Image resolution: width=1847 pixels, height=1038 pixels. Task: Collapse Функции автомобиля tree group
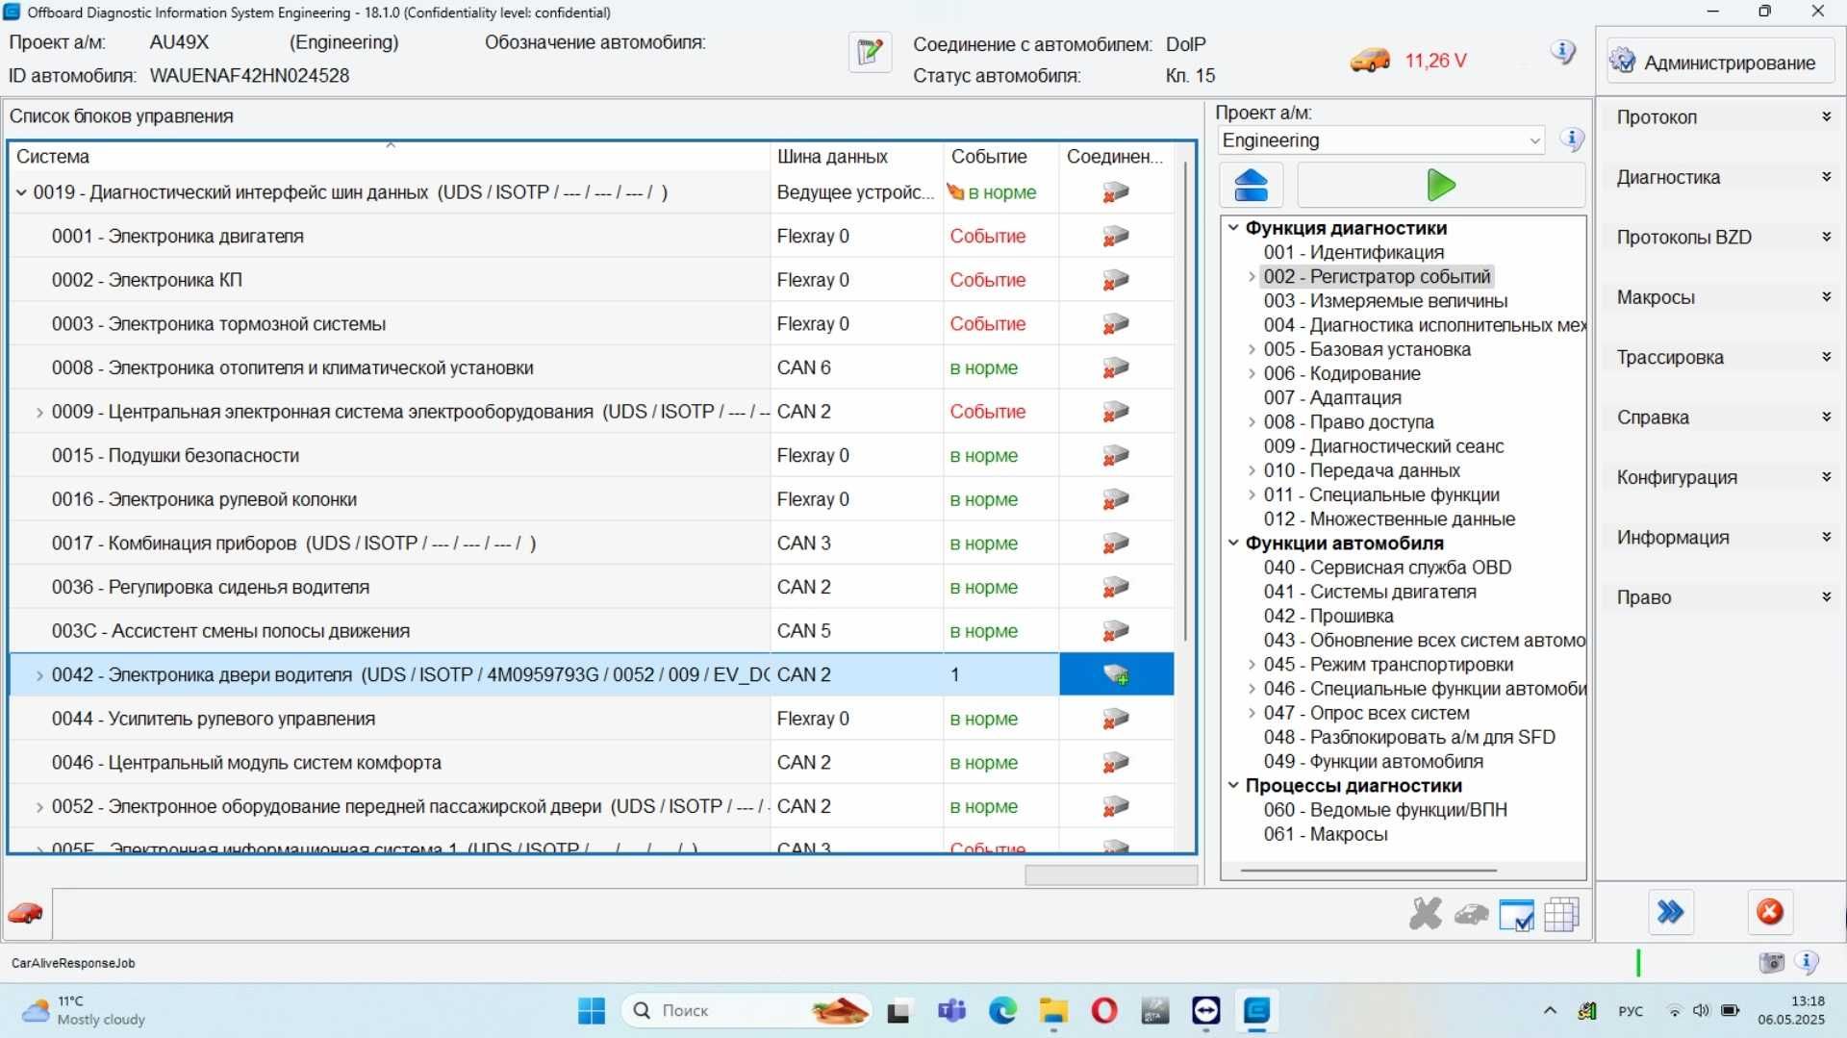click(1233, 543)
